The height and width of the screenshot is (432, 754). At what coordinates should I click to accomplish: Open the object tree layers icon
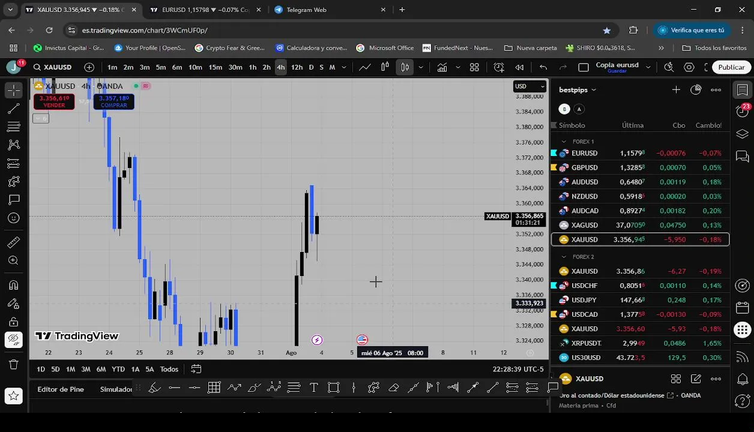coord(743,134)
